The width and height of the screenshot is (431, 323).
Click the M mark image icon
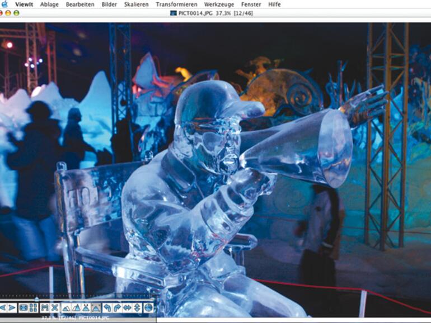point(45,307)
